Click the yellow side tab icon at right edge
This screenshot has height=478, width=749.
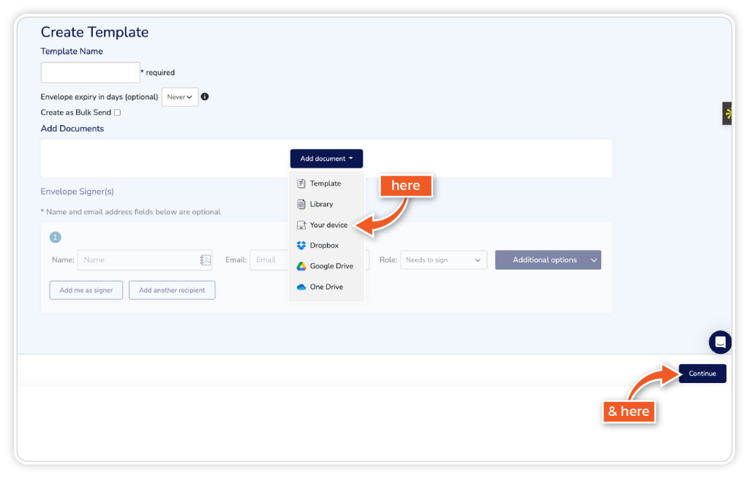tap(728, 113)
